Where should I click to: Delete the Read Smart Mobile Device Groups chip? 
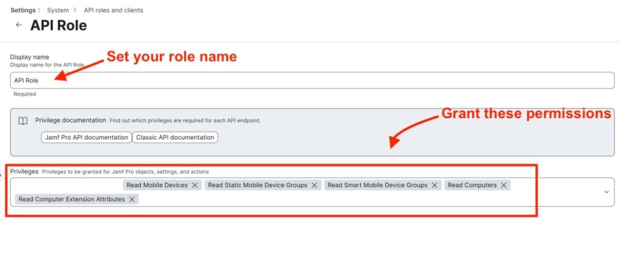pyautogui.click(x=435, y=185)
